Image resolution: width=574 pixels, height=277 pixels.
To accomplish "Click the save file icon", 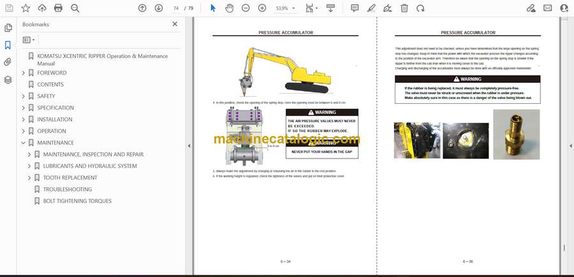I will click(x=9, y=8).
